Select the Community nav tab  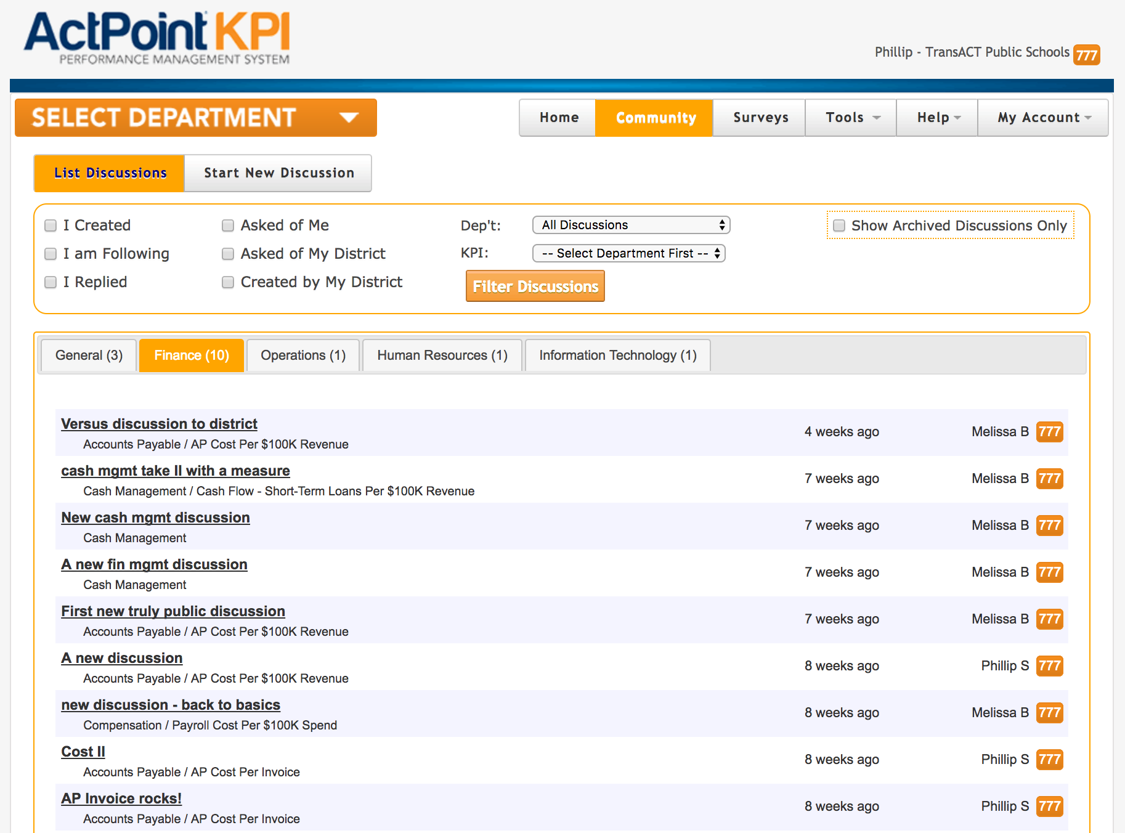654,118
